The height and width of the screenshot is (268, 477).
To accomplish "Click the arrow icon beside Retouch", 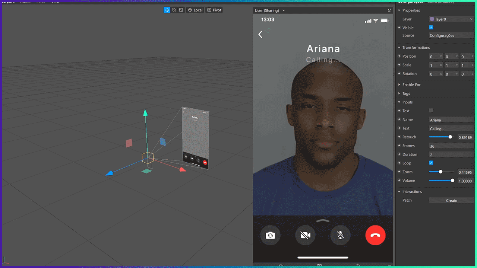I will click(399, 137).
